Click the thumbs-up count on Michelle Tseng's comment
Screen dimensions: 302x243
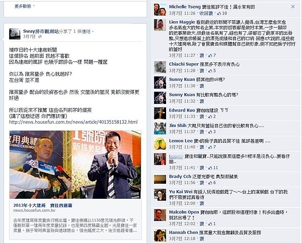pyautogui.click(x=222, y=13)
